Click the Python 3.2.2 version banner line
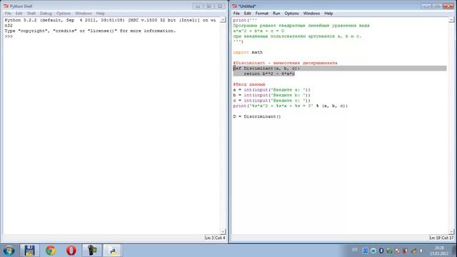This screenshot has height=257, width=457. pos(110,20)
